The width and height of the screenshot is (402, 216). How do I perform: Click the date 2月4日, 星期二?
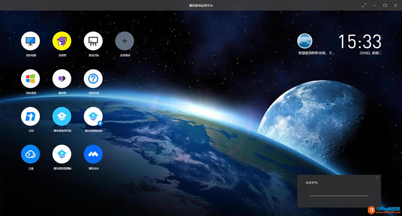pyautogui.click(x=370, y=53)
